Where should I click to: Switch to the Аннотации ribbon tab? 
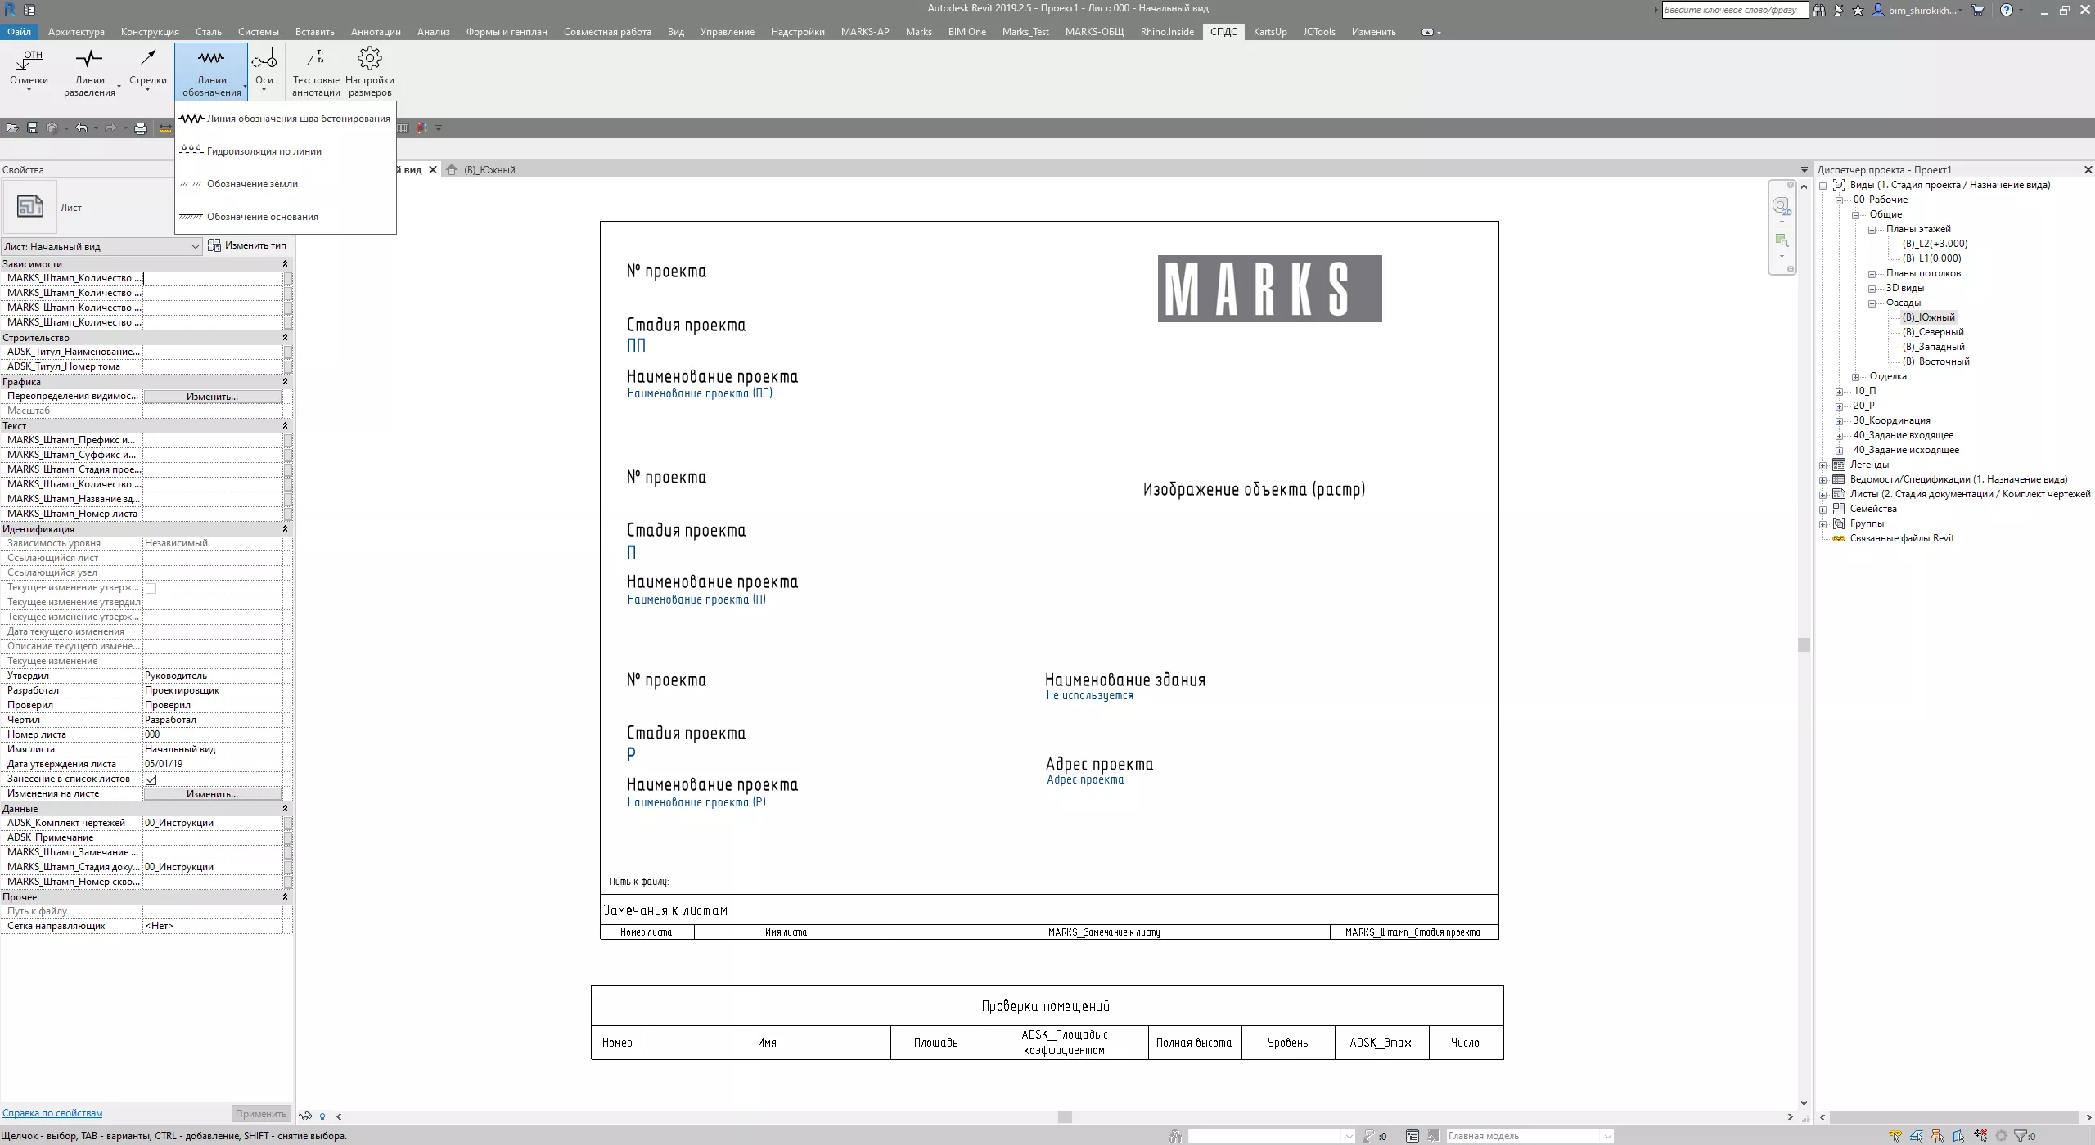(x=376, y=32)
